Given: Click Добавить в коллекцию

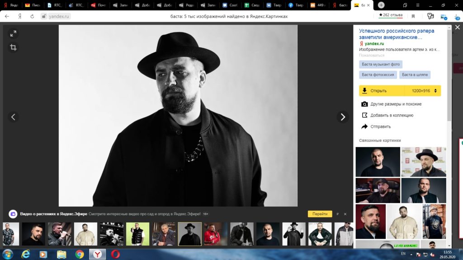Looking at the screenshot, I should [392, 116].
